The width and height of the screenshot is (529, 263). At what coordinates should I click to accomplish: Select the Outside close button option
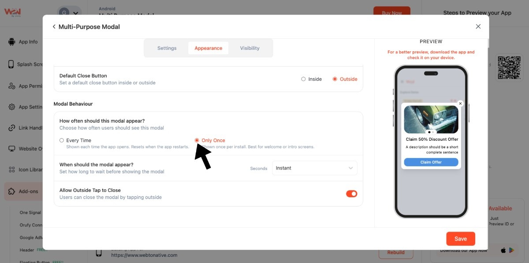point(335,79)
